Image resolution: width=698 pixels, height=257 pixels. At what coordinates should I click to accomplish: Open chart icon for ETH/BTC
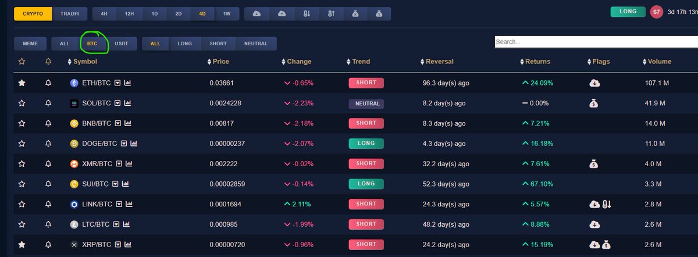click(128, 83)
